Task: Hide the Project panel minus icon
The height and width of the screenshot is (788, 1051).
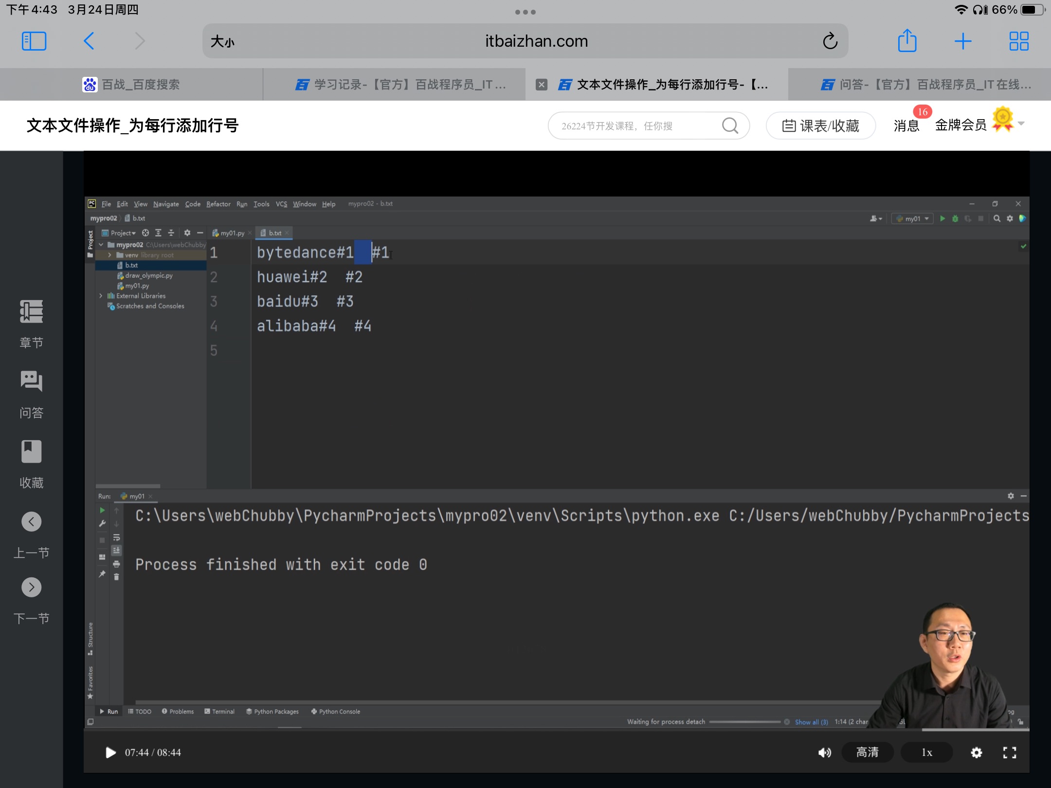Action: (x=200, y=233)
